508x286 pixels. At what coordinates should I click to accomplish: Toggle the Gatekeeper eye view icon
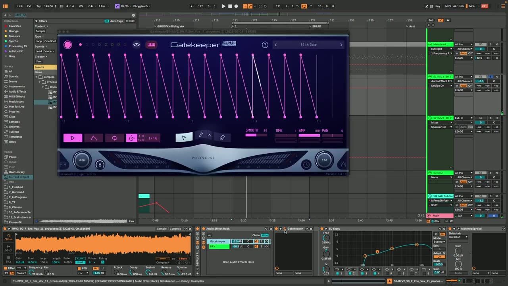[137, 45]
